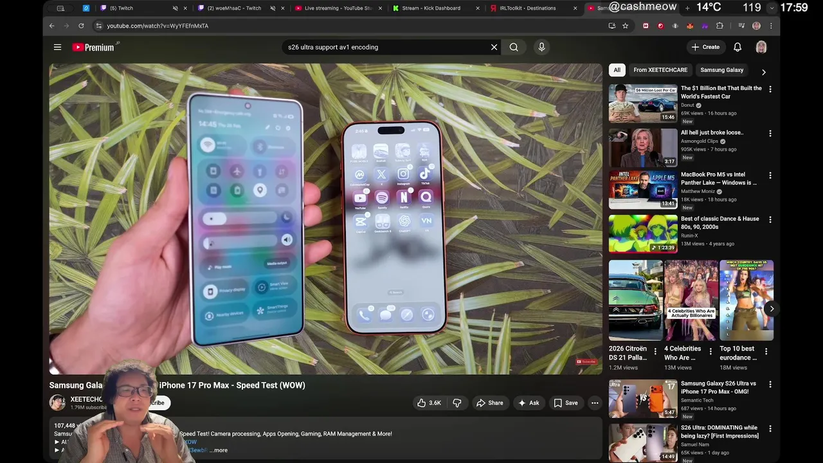This screenshot has width=823, height=463.
Task: Click the browser address bar URL
Action: pyautogui.click(x=158, y=26)
